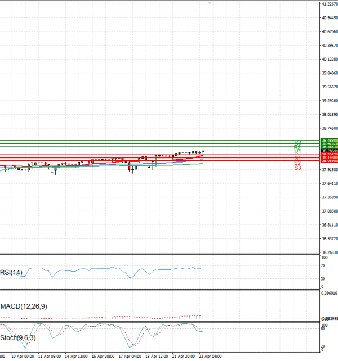338x361 pixels.
Task: Click the 38.74500 price axis label
Action: click(330, 128)
